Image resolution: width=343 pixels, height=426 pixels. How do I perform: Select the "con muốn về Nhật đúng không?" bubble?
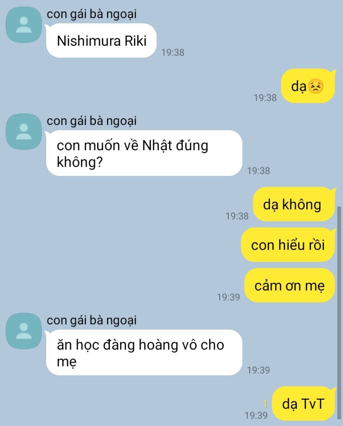click(144, 153)
